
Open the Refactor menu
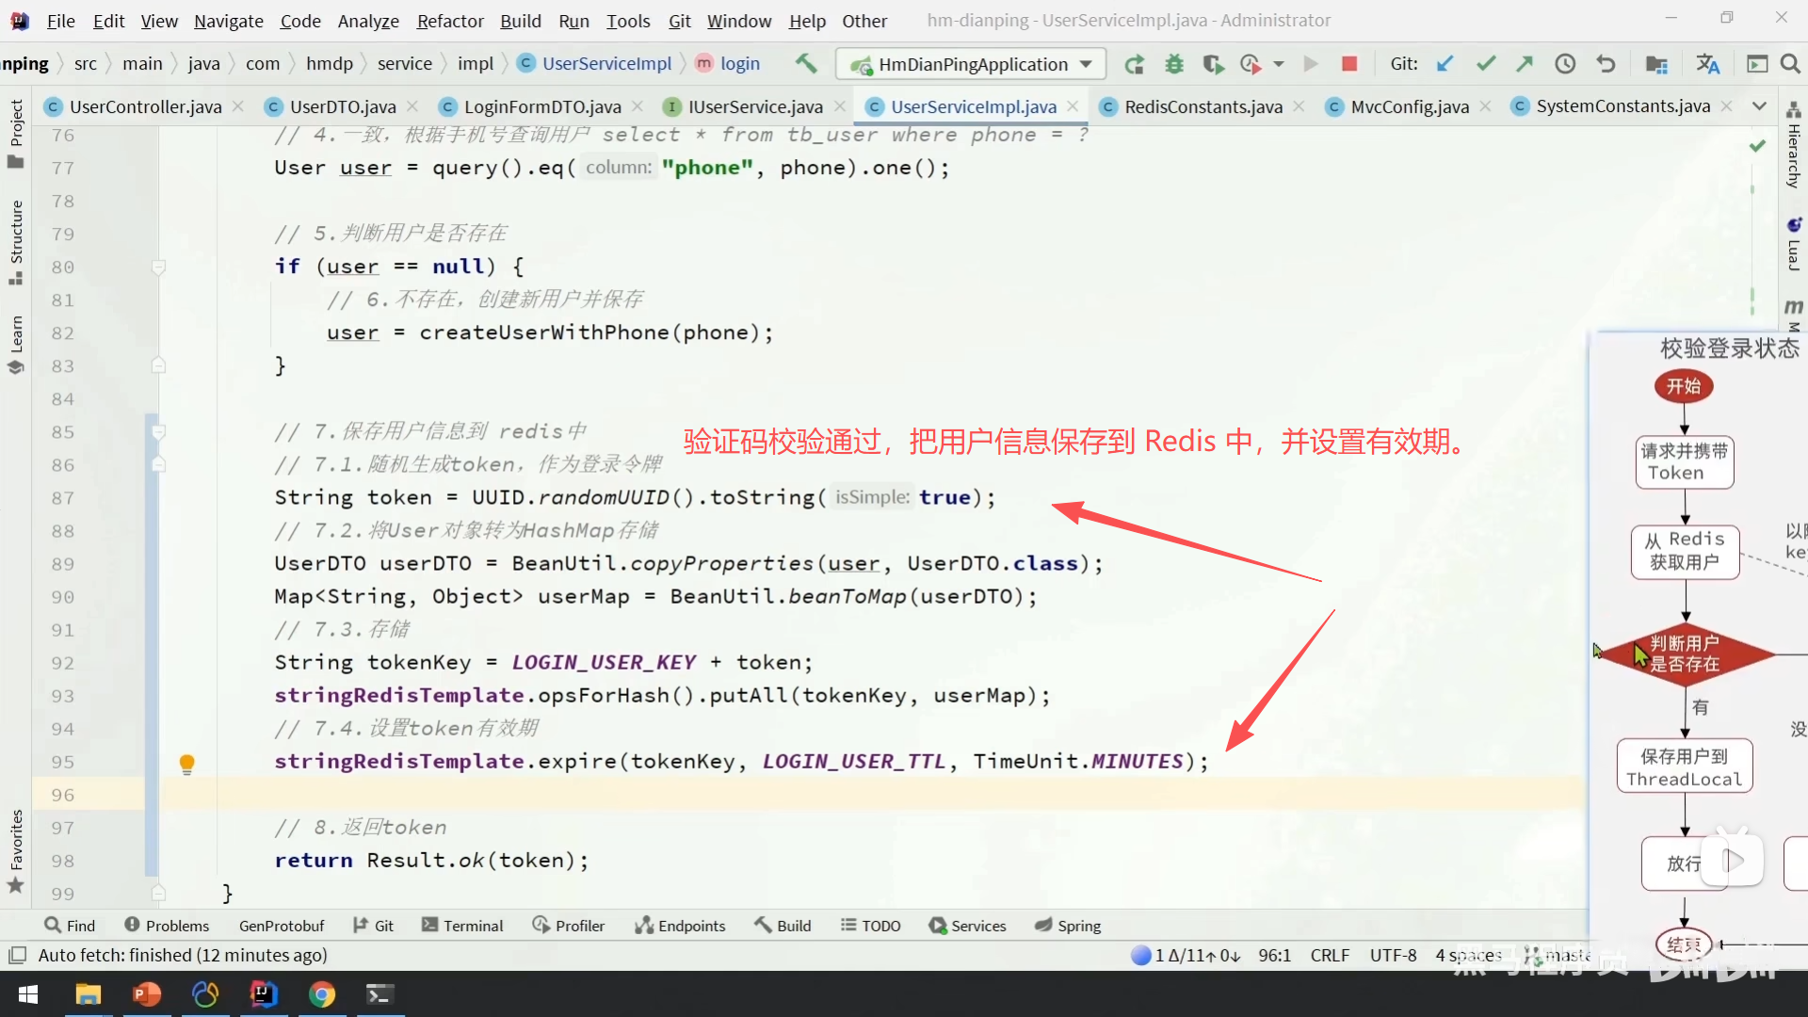(449, 21)
